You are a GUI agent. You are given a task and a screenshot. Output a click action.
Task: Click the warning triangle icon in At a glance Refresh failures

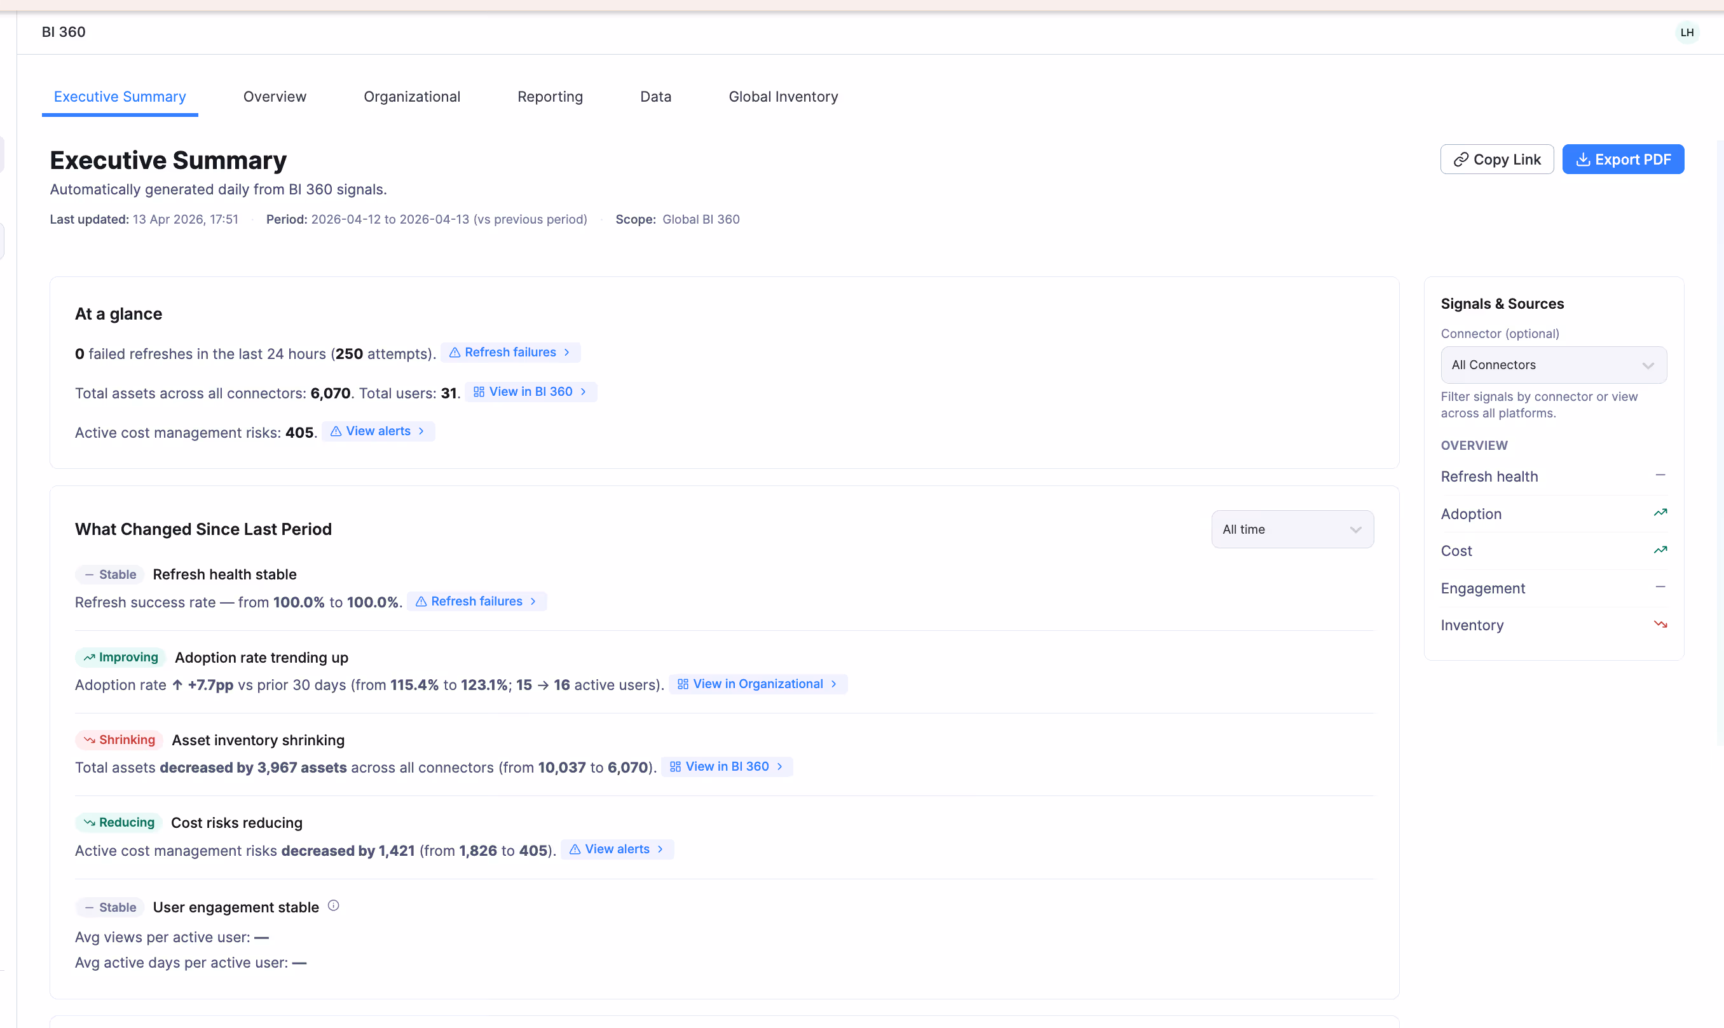[455, 353]
